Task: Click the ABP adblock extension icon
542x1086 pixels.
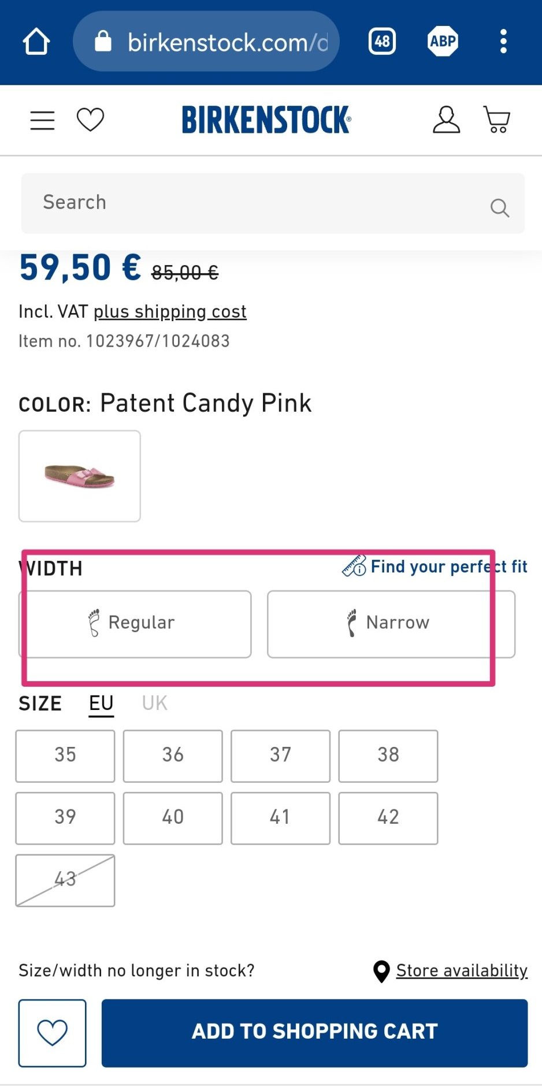Action: (443, 42)
